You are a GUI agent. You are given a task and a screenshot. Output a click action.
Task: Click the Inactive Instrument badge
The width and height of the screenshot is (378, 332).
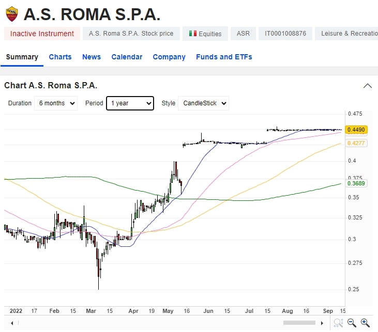tap(42, 34)
